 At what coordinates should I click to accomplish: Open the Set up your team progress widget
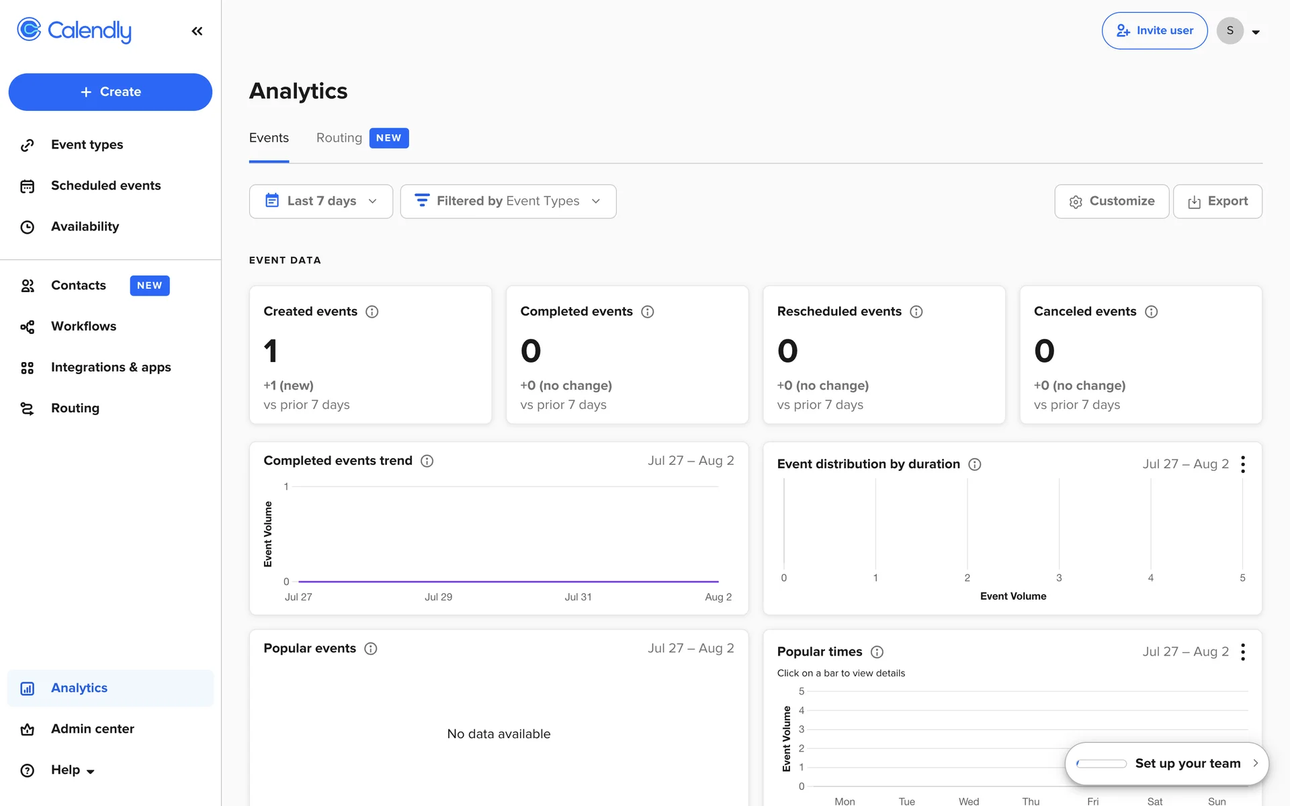point(1166,764)
